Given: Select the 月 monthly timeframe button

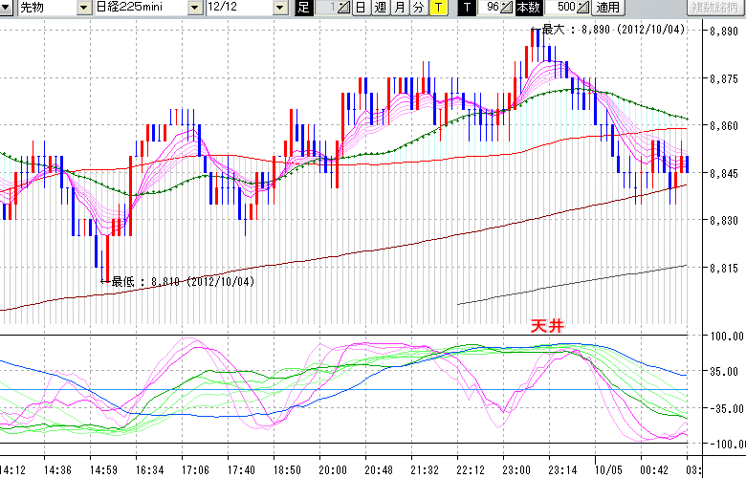Looking at the screenshot, I should click(400, 8).
